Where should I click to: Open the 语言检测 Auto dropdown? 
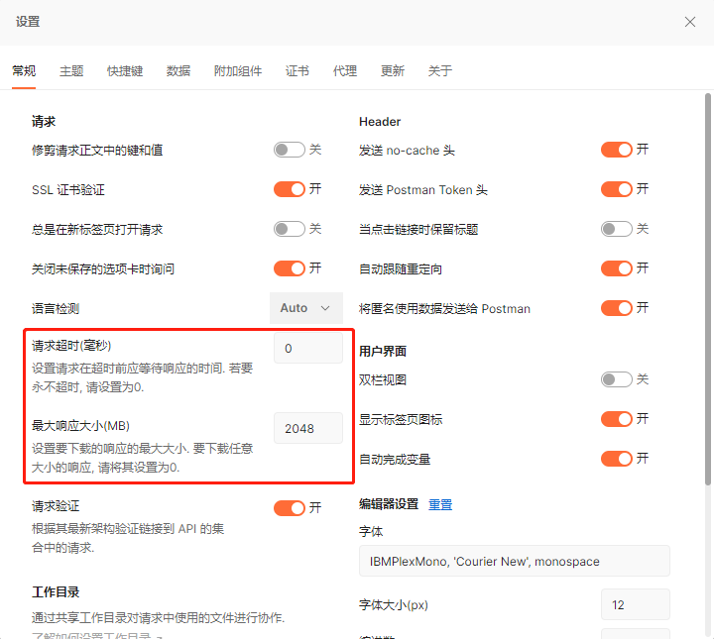click(306, 308)
